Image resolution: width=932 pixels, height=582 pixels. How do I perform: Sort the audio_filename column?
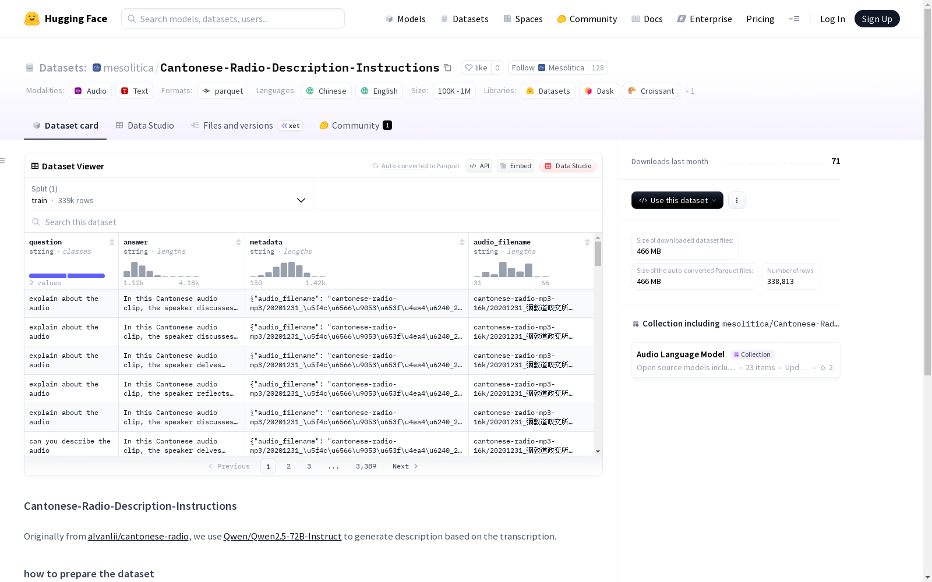click(x=587, y=242)
